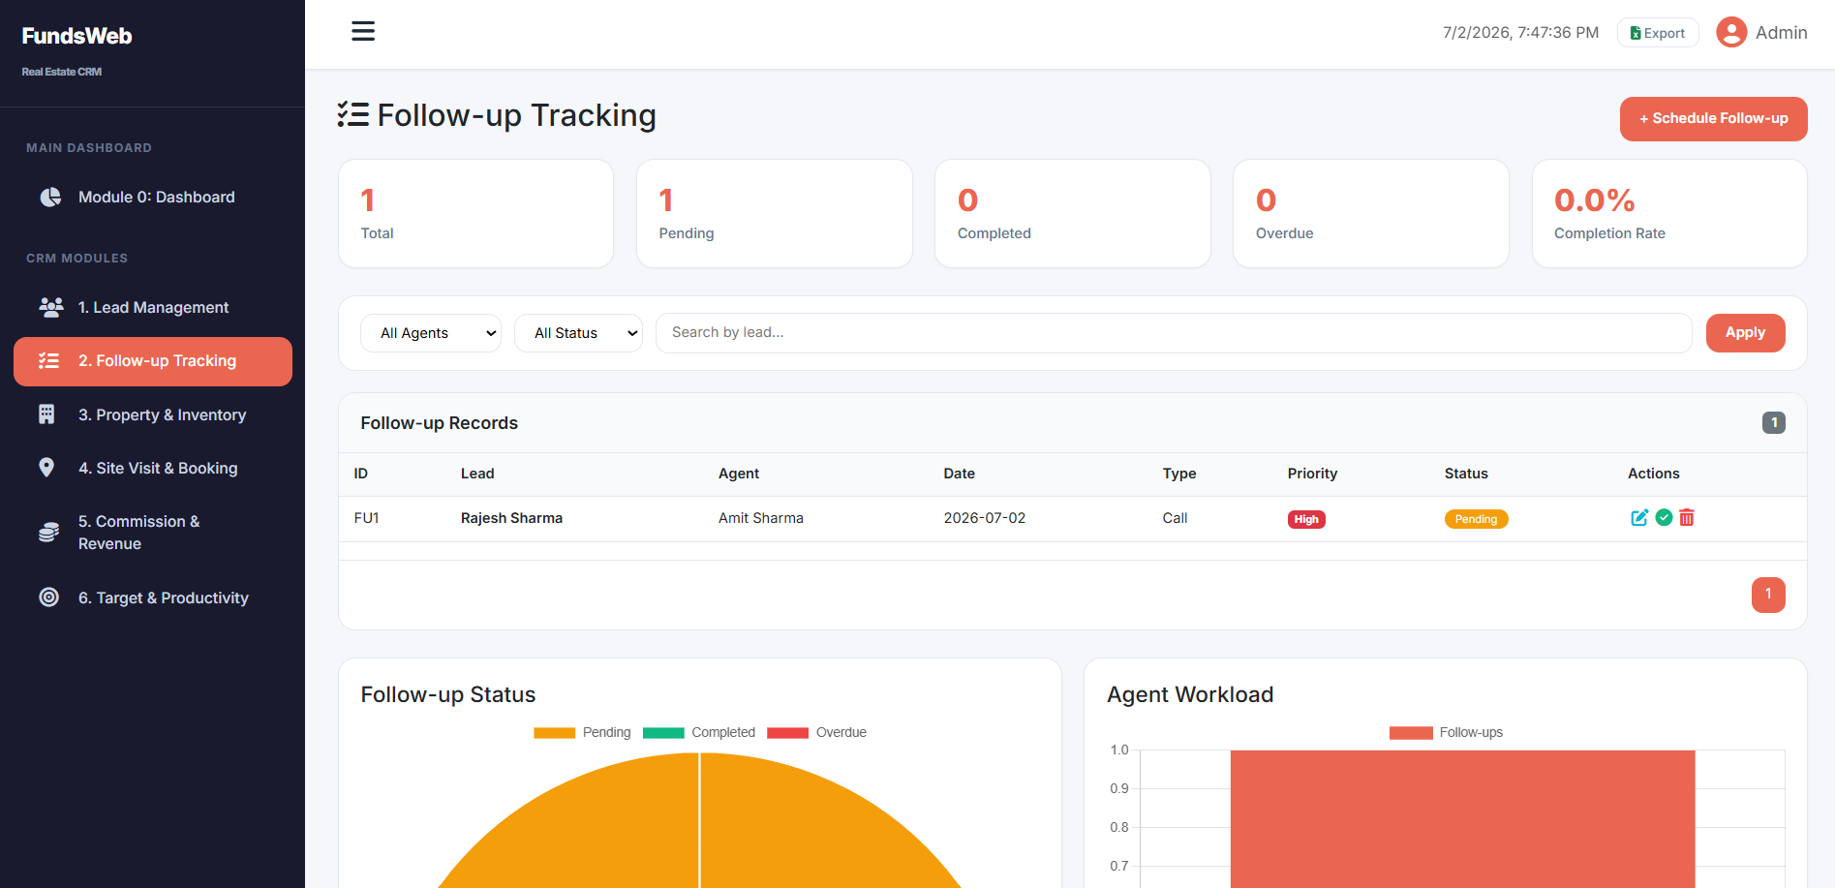Toggle Pending legend swatch in status chart
Image resolution: width=1835 pixels, height=888 pixels.
coord(555,733)
